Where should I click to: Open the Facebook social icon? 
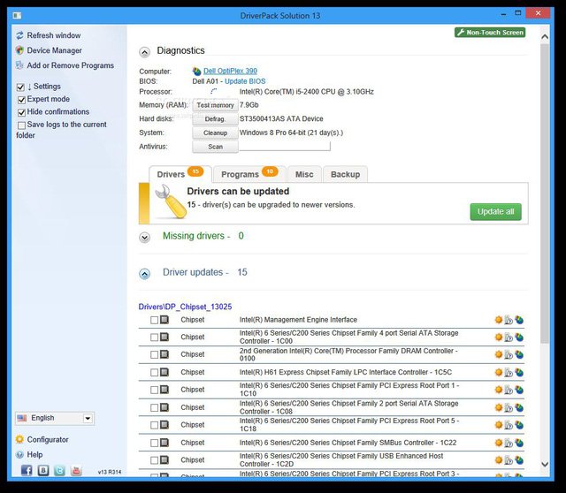(x=27, y=471)
